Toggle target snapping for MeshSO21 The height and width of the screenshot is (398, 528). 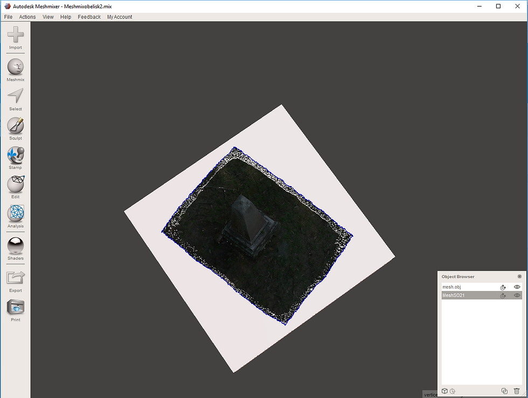pos(503,295)
